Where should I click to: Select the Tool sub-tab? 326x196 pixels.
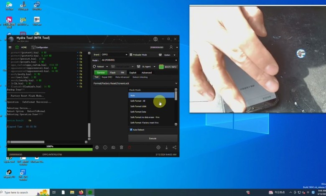coord(97,77)
